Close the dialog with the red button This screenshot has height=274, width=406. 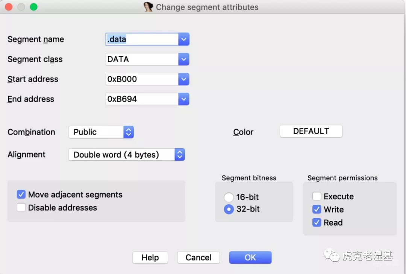tap(9, 7)
